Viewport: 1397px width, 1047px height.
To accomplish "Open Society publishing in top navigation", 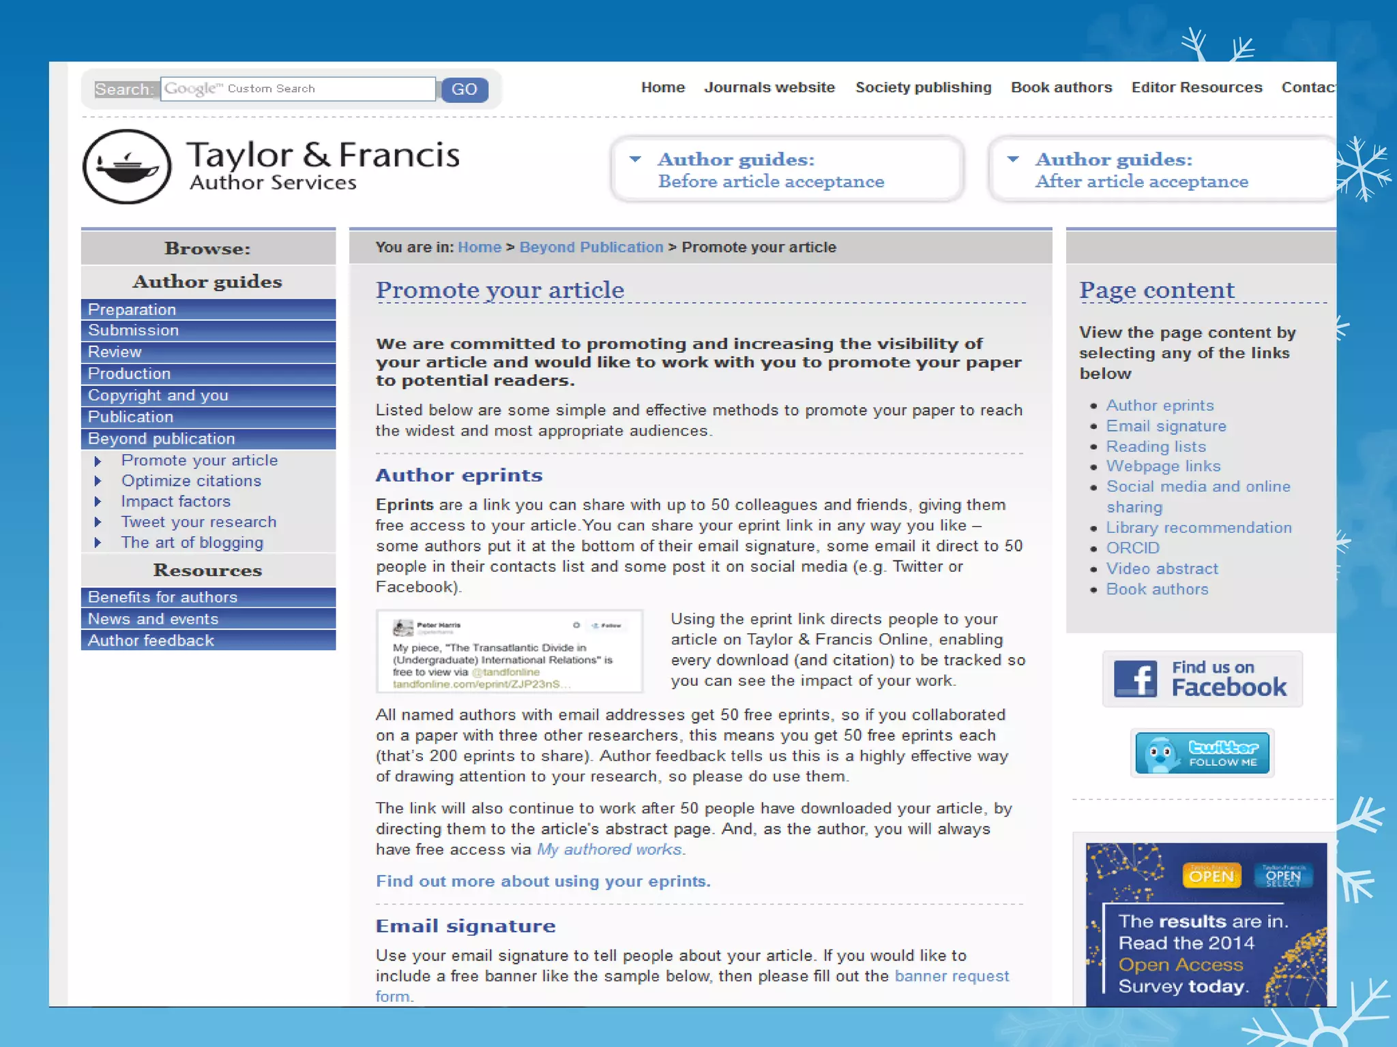I will click(x=924, y=87).
